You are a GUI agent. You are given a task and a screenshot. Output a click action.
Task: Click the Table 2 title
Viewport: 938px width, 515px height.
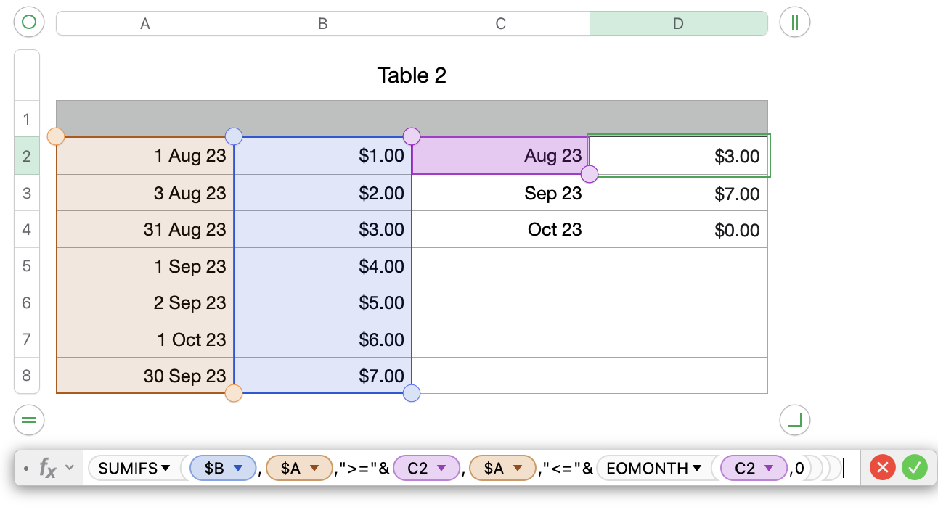click(412, 75)
